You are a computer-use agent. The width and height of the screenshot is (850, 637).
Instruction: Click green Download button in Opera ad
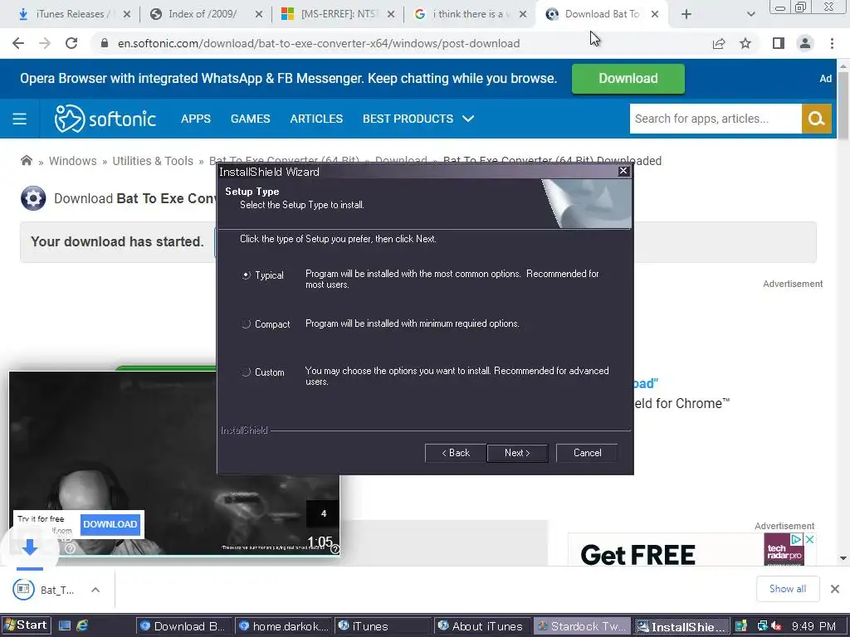[x=628, y=79]
